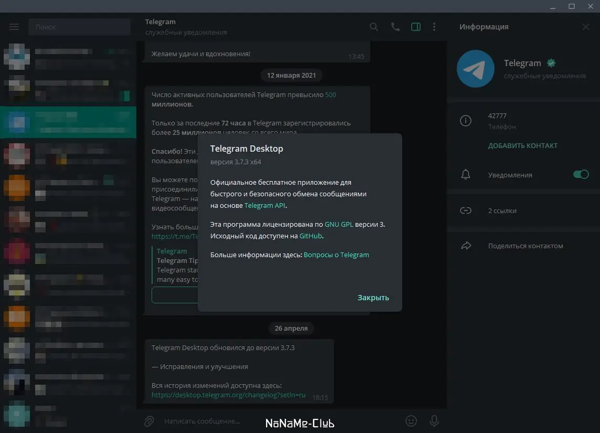Open the GitHub source code link
The width and height of the screenshot is (600, 433).
310,236
